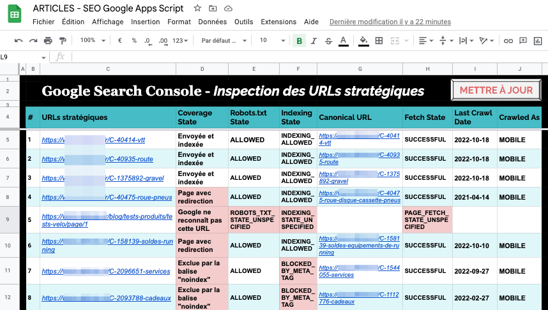This screenshot has height=310, width=548.
Task: Print the spreadsheet
Action: (x=48, y=41)
